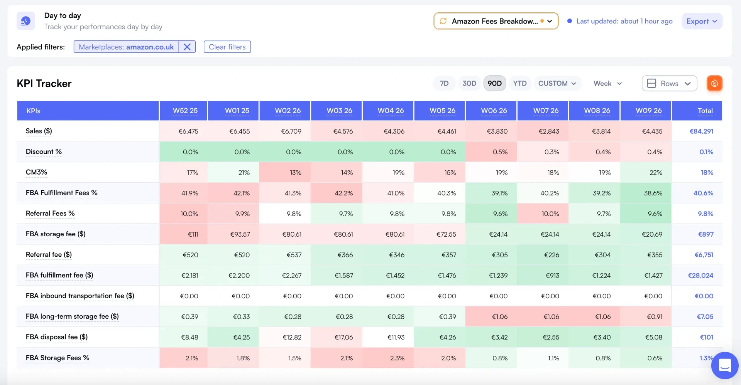Viewport: 741px width, 385px height.
Task: Click FBA long-term storage fee ($) label
Action: coord(72,316)
